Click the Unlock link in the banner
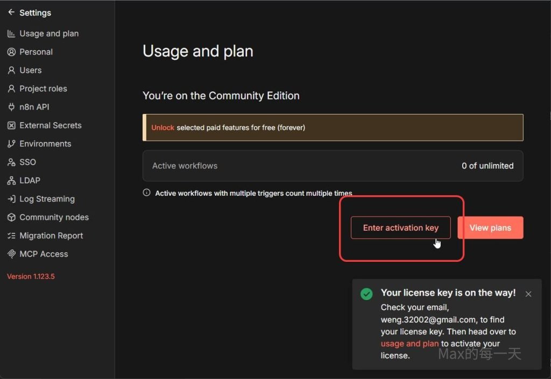The width and height of the screenshot is (551, 379). pyautogui.click(x=163, y=128)
